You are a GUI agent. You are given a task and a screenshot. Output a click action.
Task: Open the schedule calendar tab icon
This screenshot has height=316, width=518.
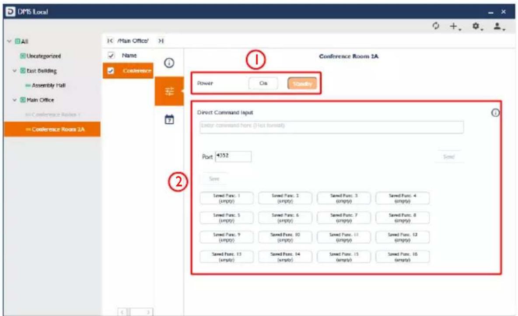(169, 119)
